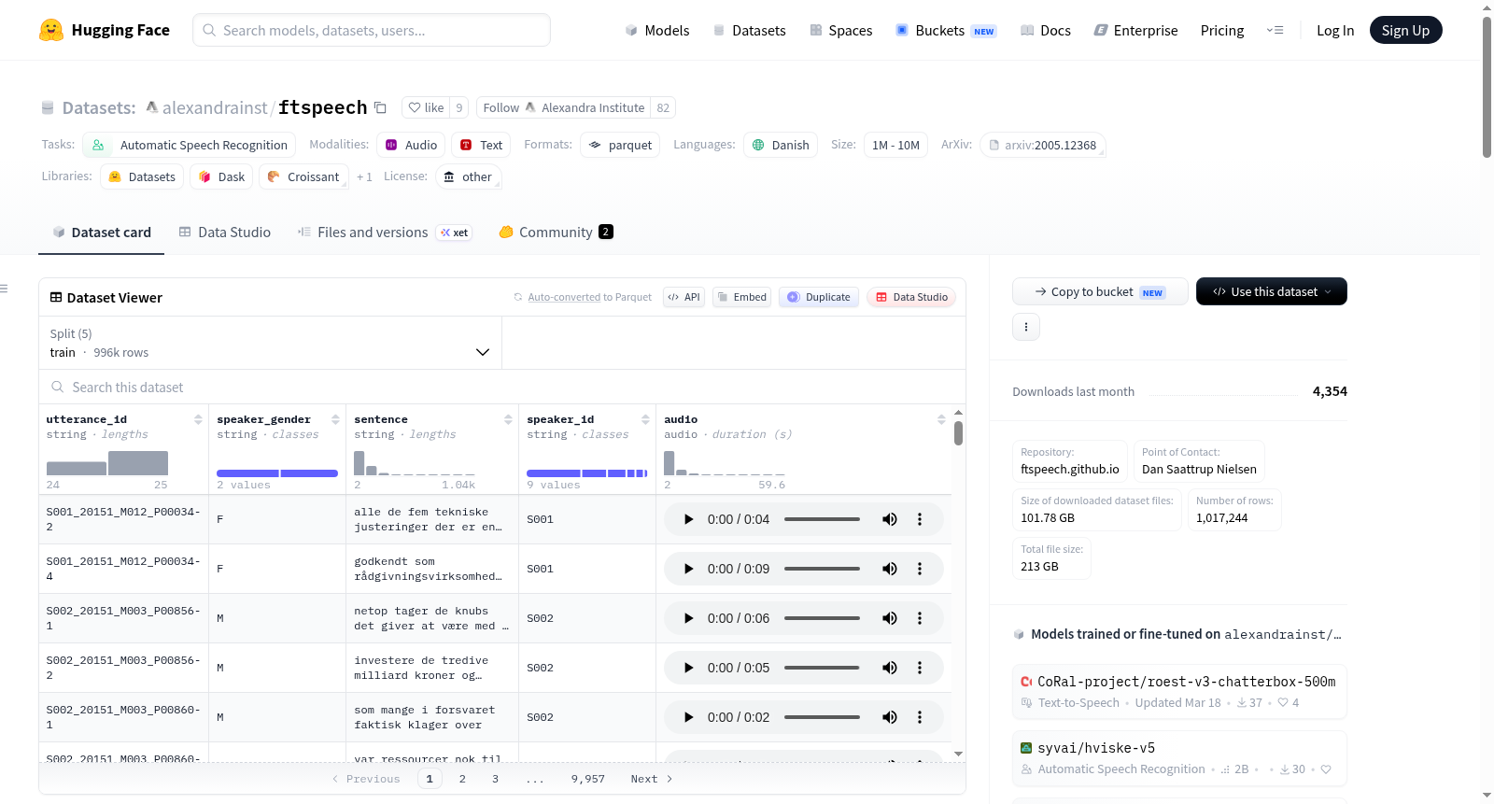
Task: Sort the utterance_id column
Action: 198,419
